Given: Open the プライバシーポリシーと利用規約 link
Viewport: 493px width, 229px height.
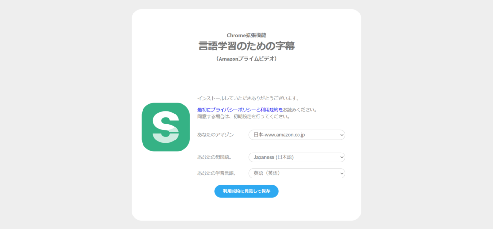Looking at the screenshot, I should point(240,110).
